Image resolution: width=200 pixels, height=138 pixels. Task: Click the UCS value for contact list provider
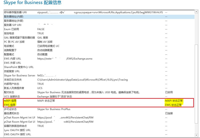40,88
